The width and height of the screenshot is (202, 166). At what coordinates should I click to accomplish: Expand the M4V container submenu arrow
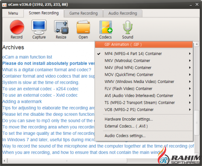click(190, 68)
